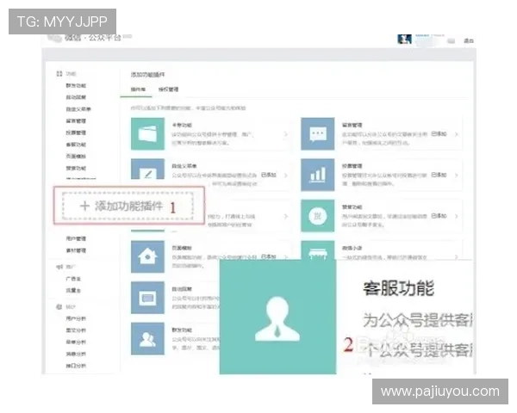Viewport: 517px width, 413px height.
Task: Click the 自动回复 message box plugin icon
Action: (147, 298)
